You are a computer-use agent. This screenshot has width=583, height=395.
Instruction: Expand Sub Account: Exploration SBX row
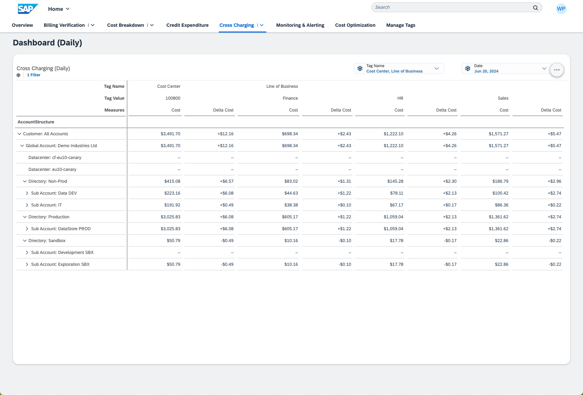(27, 264)
